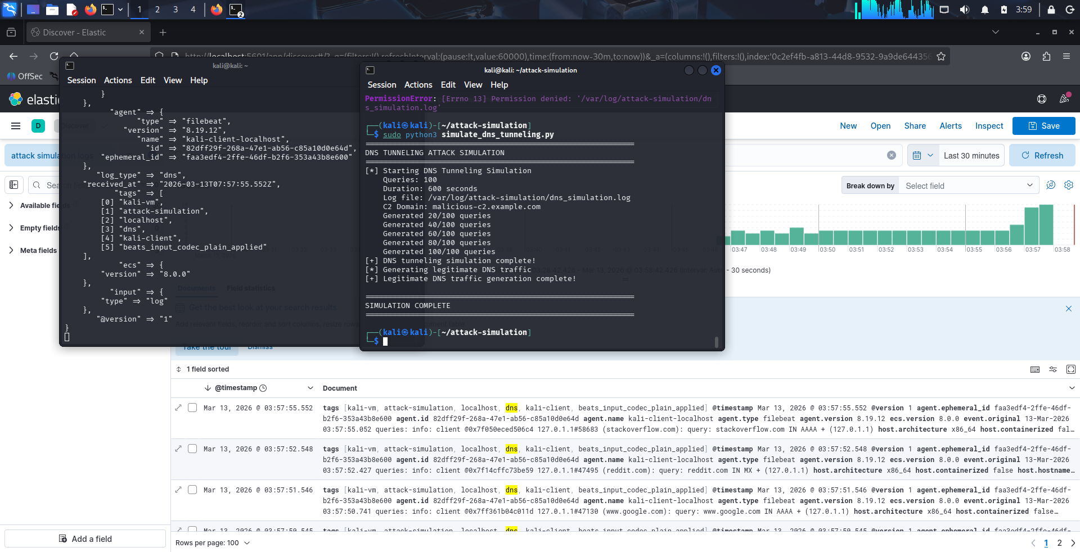Toggle the field list sidebar icon
1080x552 pixels.
(14, 185)
